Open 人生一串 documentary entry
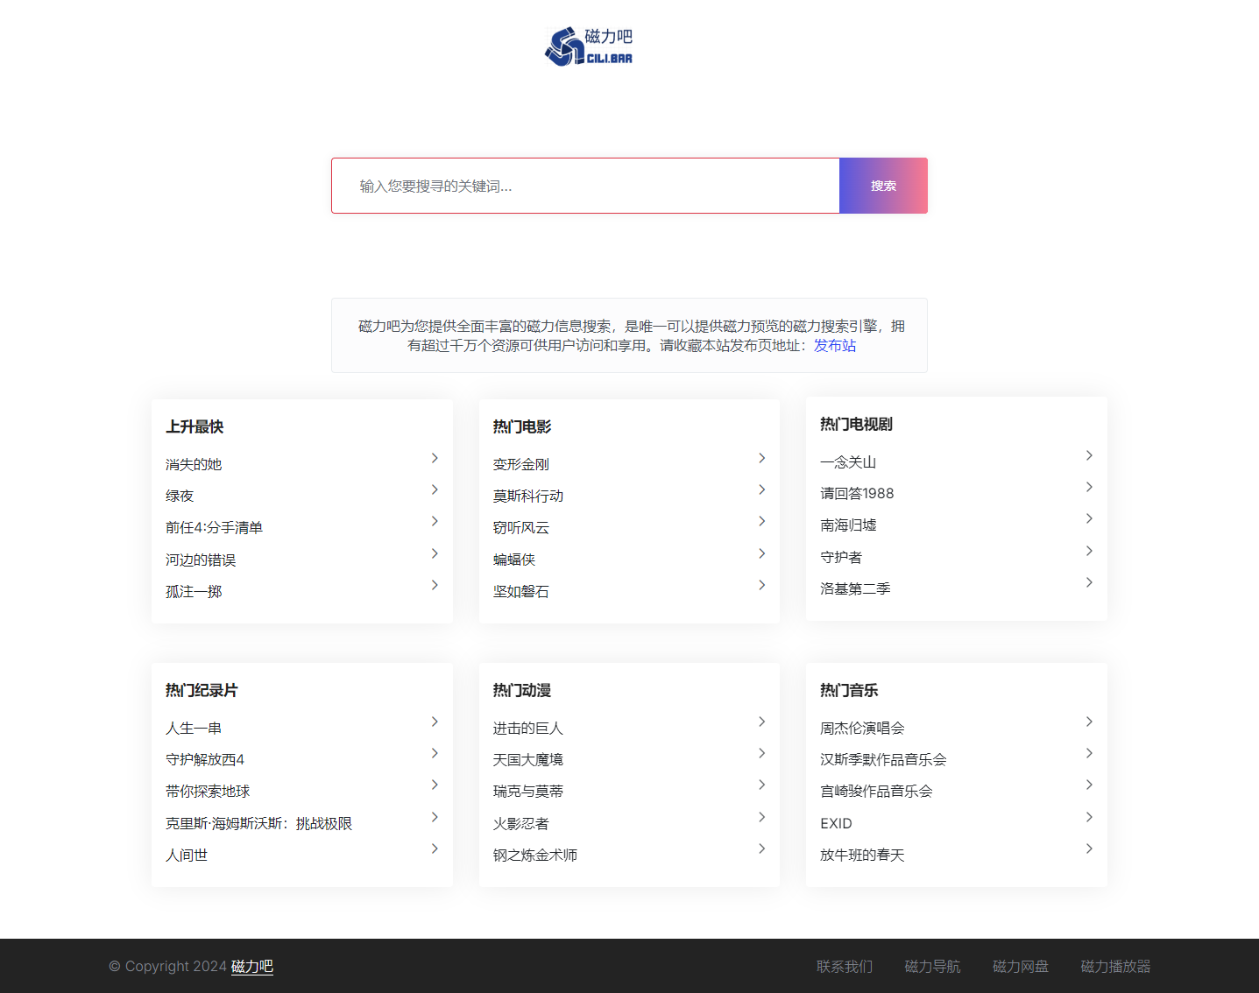This screenshot has height=993, width=1259. (x=194, y=728)
